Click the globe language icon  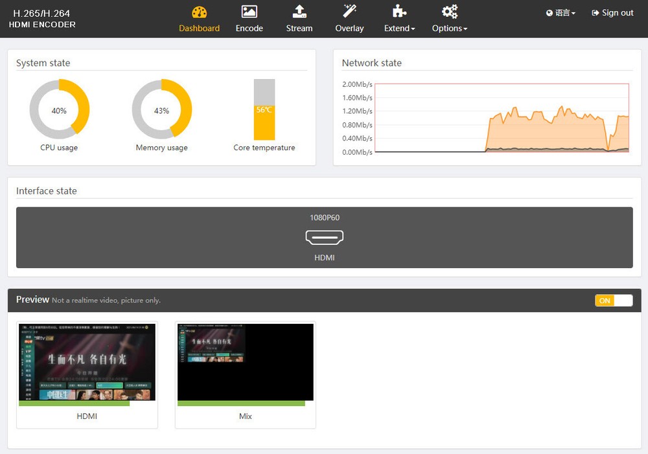pos(550,13)
